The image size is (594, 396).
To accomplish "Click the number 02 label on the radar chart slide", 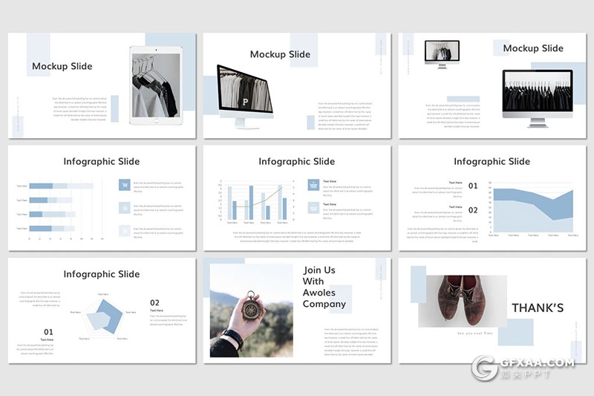I will tap(154, 302).
